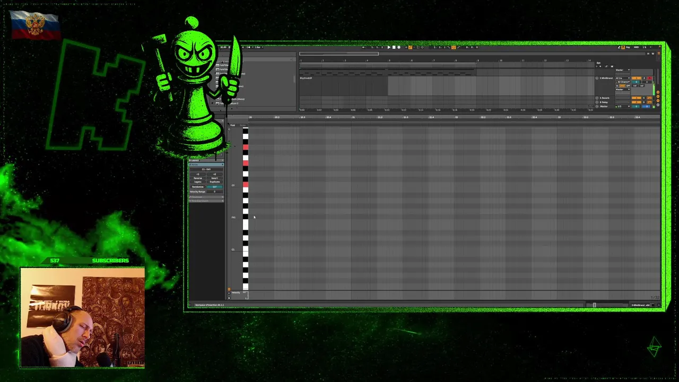Toggle the A Reverb Post button
The image size is (679, 382).
pyautogui.click(x=649, y=98)
